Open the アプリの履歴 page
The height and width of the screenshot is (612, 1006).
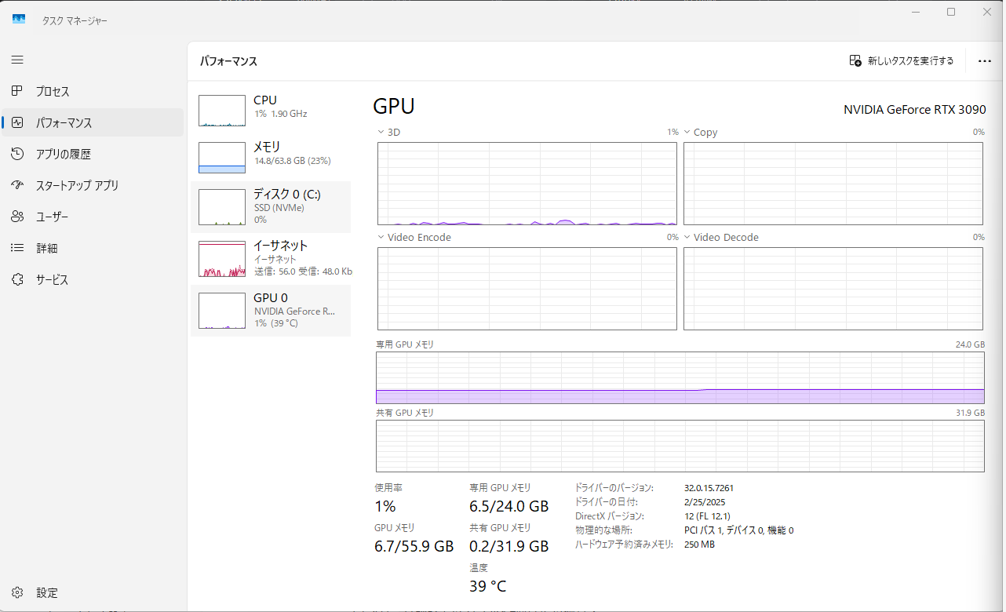(x=64, y=154)
